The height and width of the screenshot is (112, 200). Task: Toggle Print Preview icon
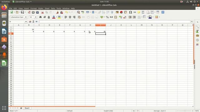(x=37, y=12)
